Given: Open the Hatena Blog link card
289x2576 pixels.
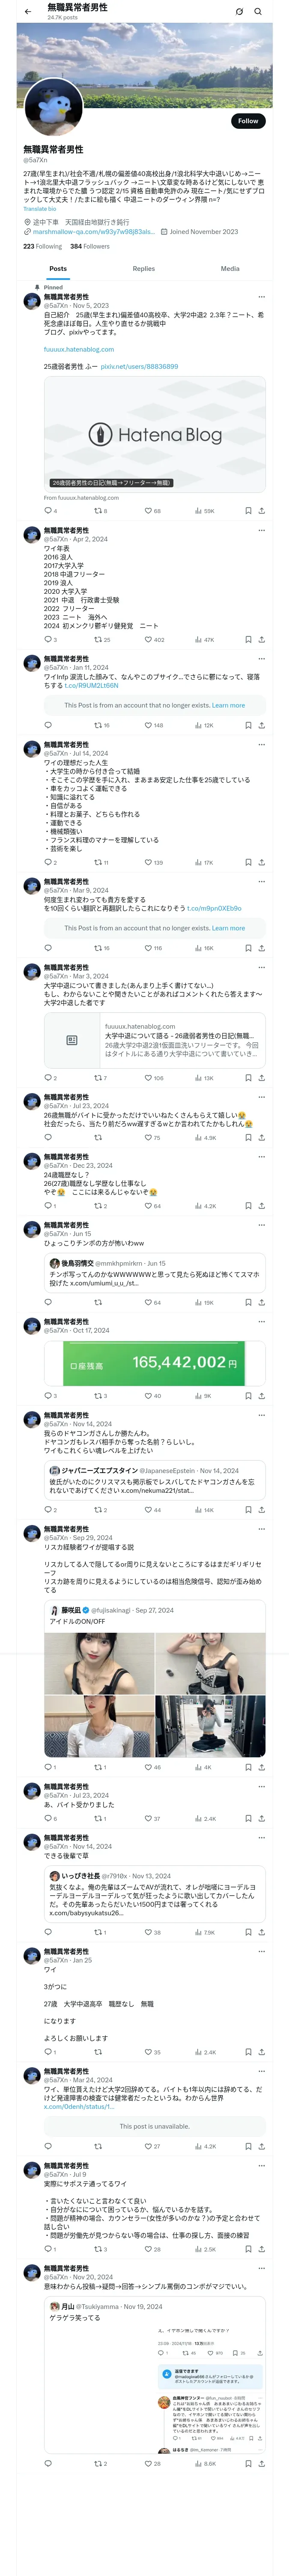Looking at the screenshot, I should coord(155,433).
